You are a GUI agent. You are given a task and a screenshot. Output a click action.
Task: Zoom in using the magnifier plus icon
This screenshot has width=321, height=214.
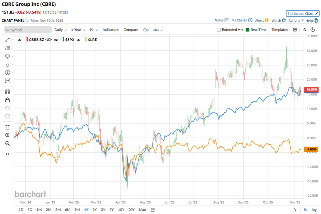click(8, 135)
